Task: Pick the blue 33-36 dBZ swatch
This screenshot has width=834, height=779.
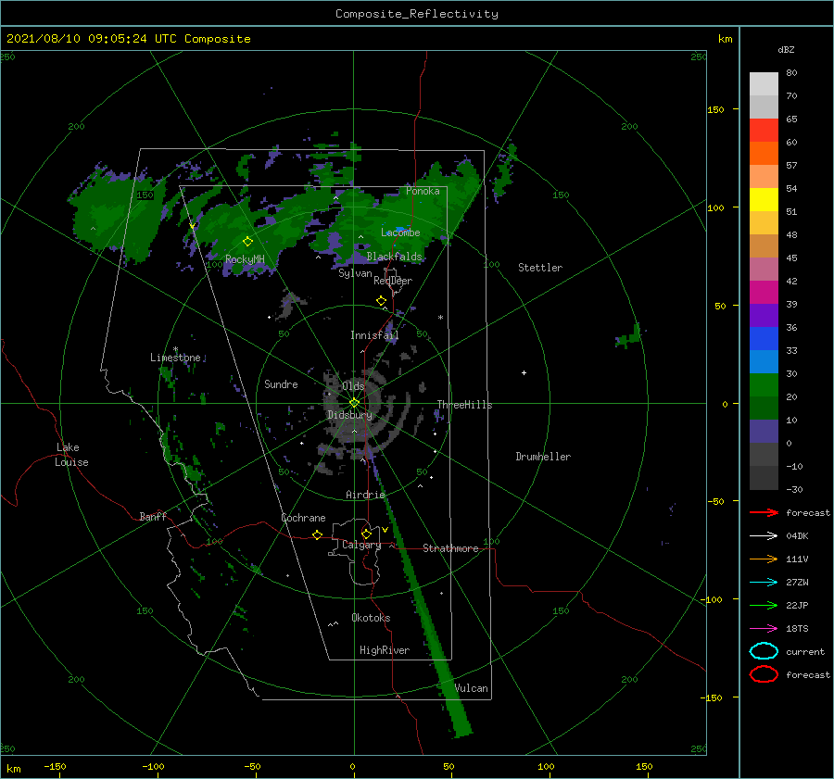Action: [764, 338]
